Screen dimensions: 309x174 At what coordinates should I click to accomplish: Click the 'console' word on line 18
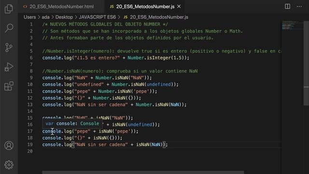point(52,138)
